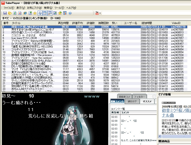This screenshot has height=145, width=191.
Task: Sort list by 追加時間 column header
Action: tap(154, 23)
